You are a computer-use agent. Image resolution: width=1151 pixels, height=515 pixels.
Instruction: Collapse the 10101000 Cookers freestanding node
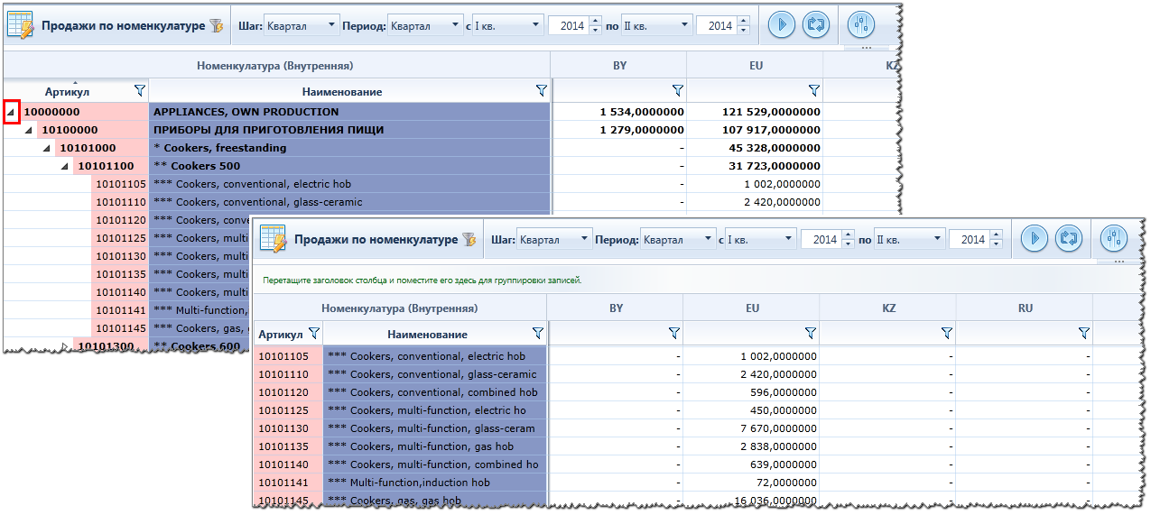(x=47, y=148)
